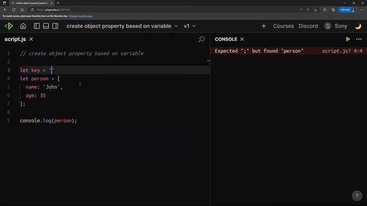Click the error message in the console
Viewport: 367px width, 206px height.
[259, 51]
